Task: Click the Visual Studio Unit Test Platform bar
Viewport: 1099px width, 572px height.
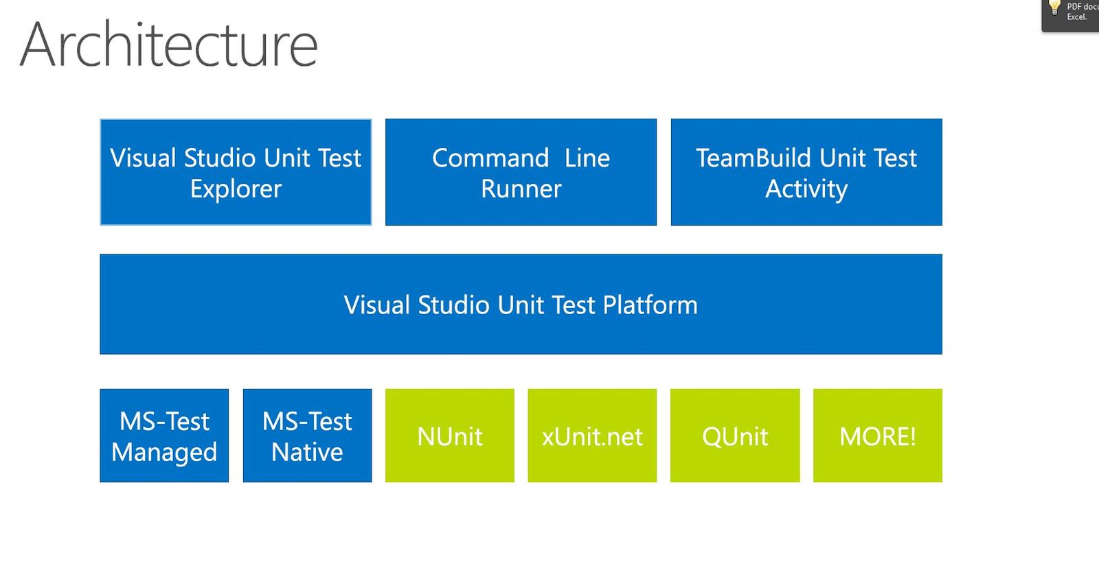Action: [x=521, y=305]
